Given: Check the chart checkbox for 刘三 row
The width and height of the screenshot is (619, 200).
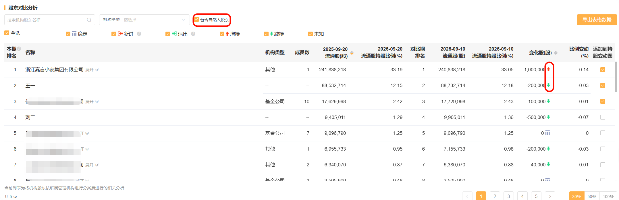Looking at the screenshot, I should click(x=603, y=117).
